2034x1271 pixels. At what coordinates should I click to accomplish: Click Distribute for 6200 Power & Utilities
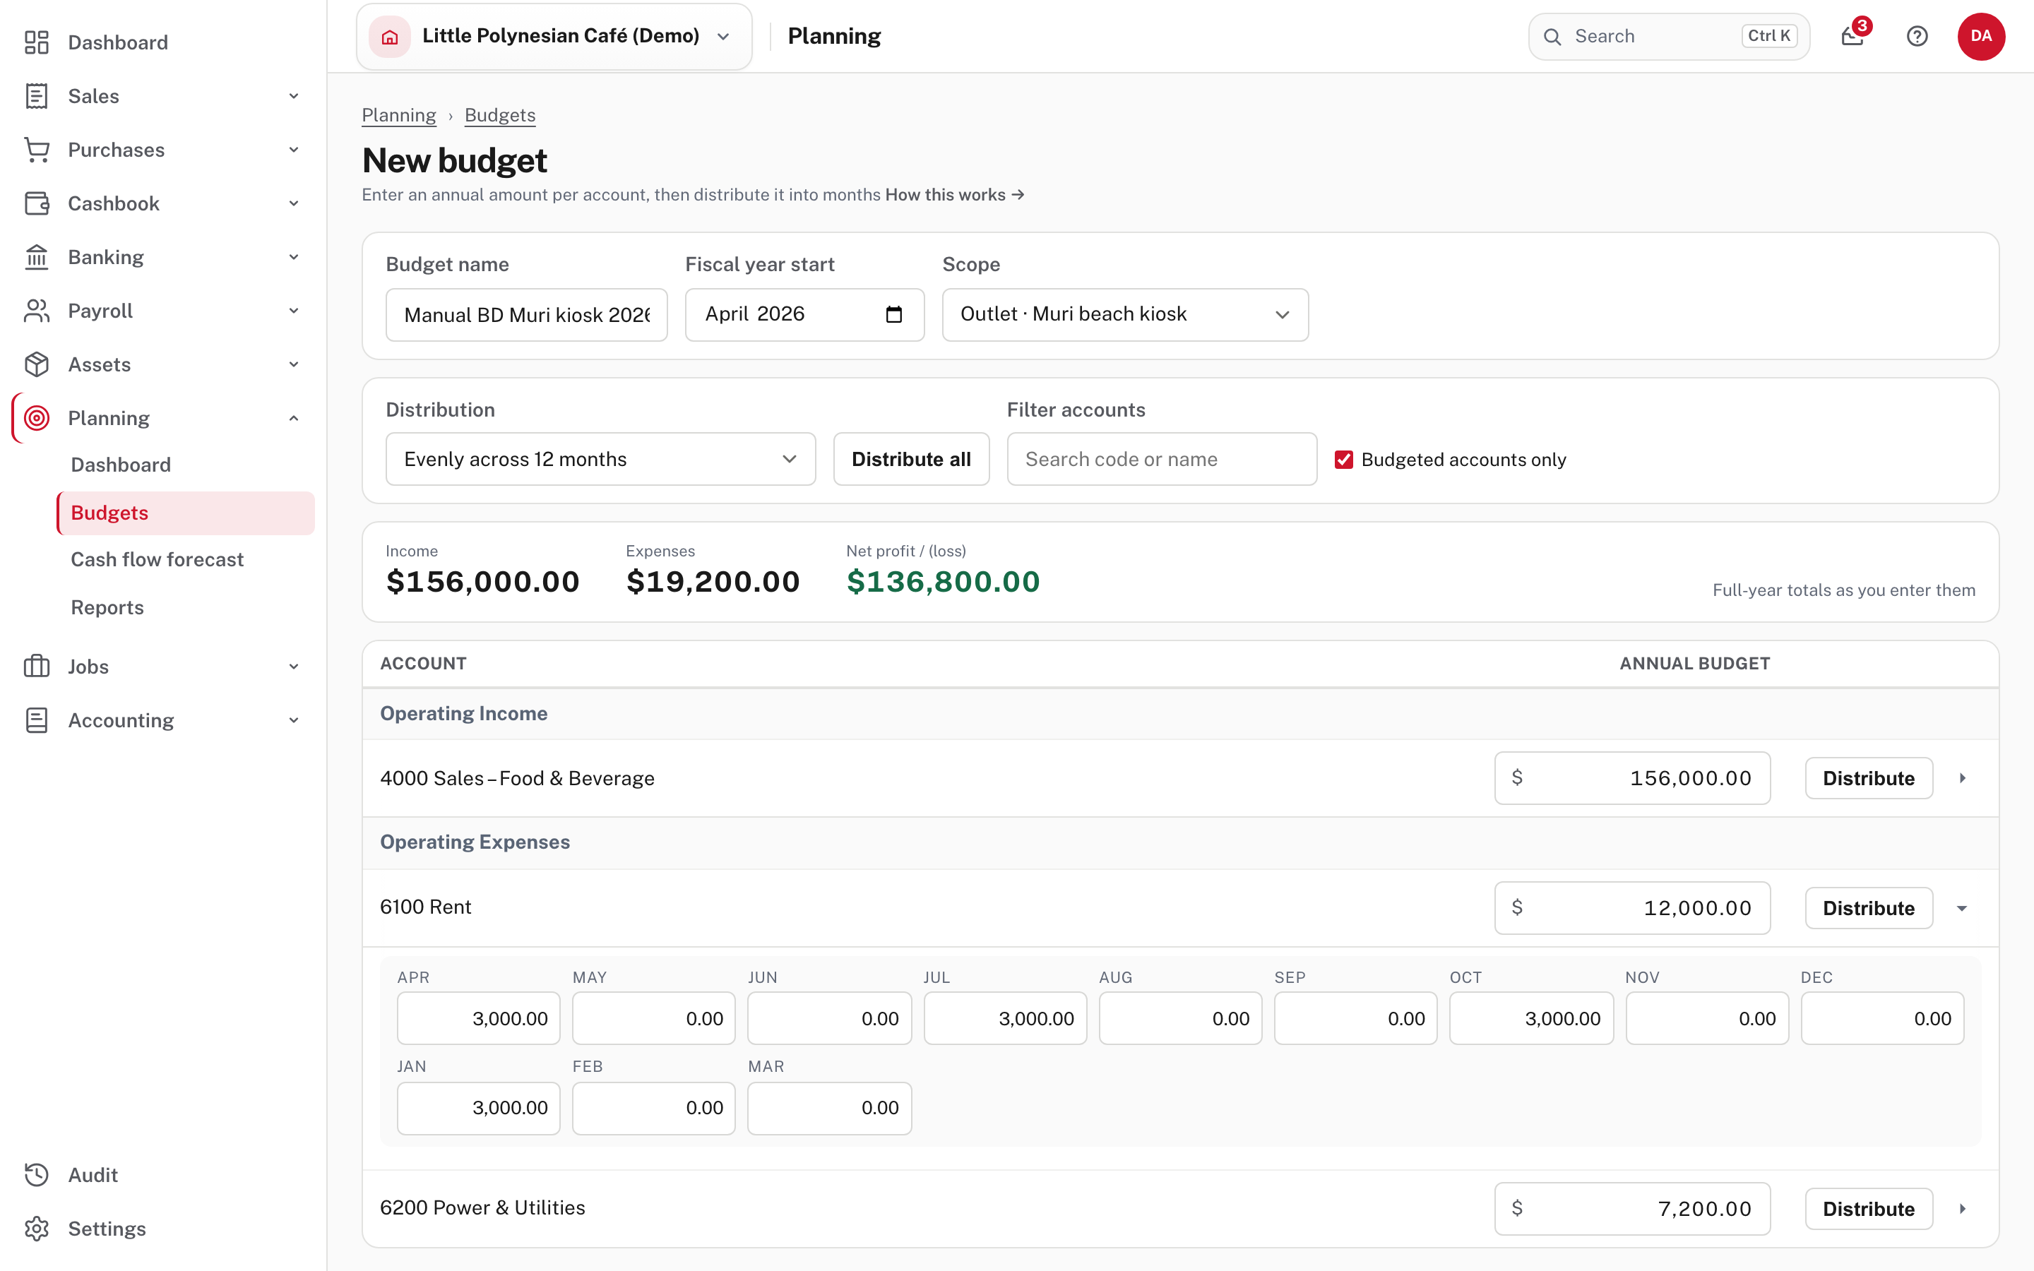tap(1869, 1209)
